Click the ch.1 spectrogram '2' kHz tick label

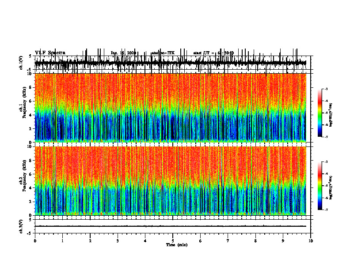tap(30, 129)
